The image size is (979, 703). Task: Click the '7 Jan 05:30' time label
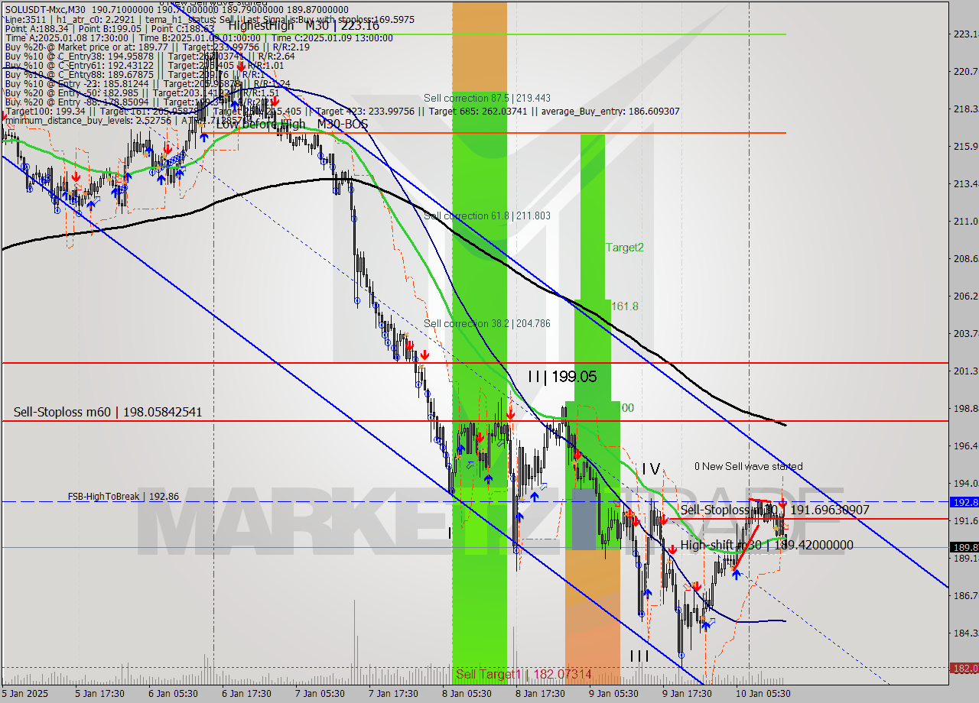pos(320,694)
